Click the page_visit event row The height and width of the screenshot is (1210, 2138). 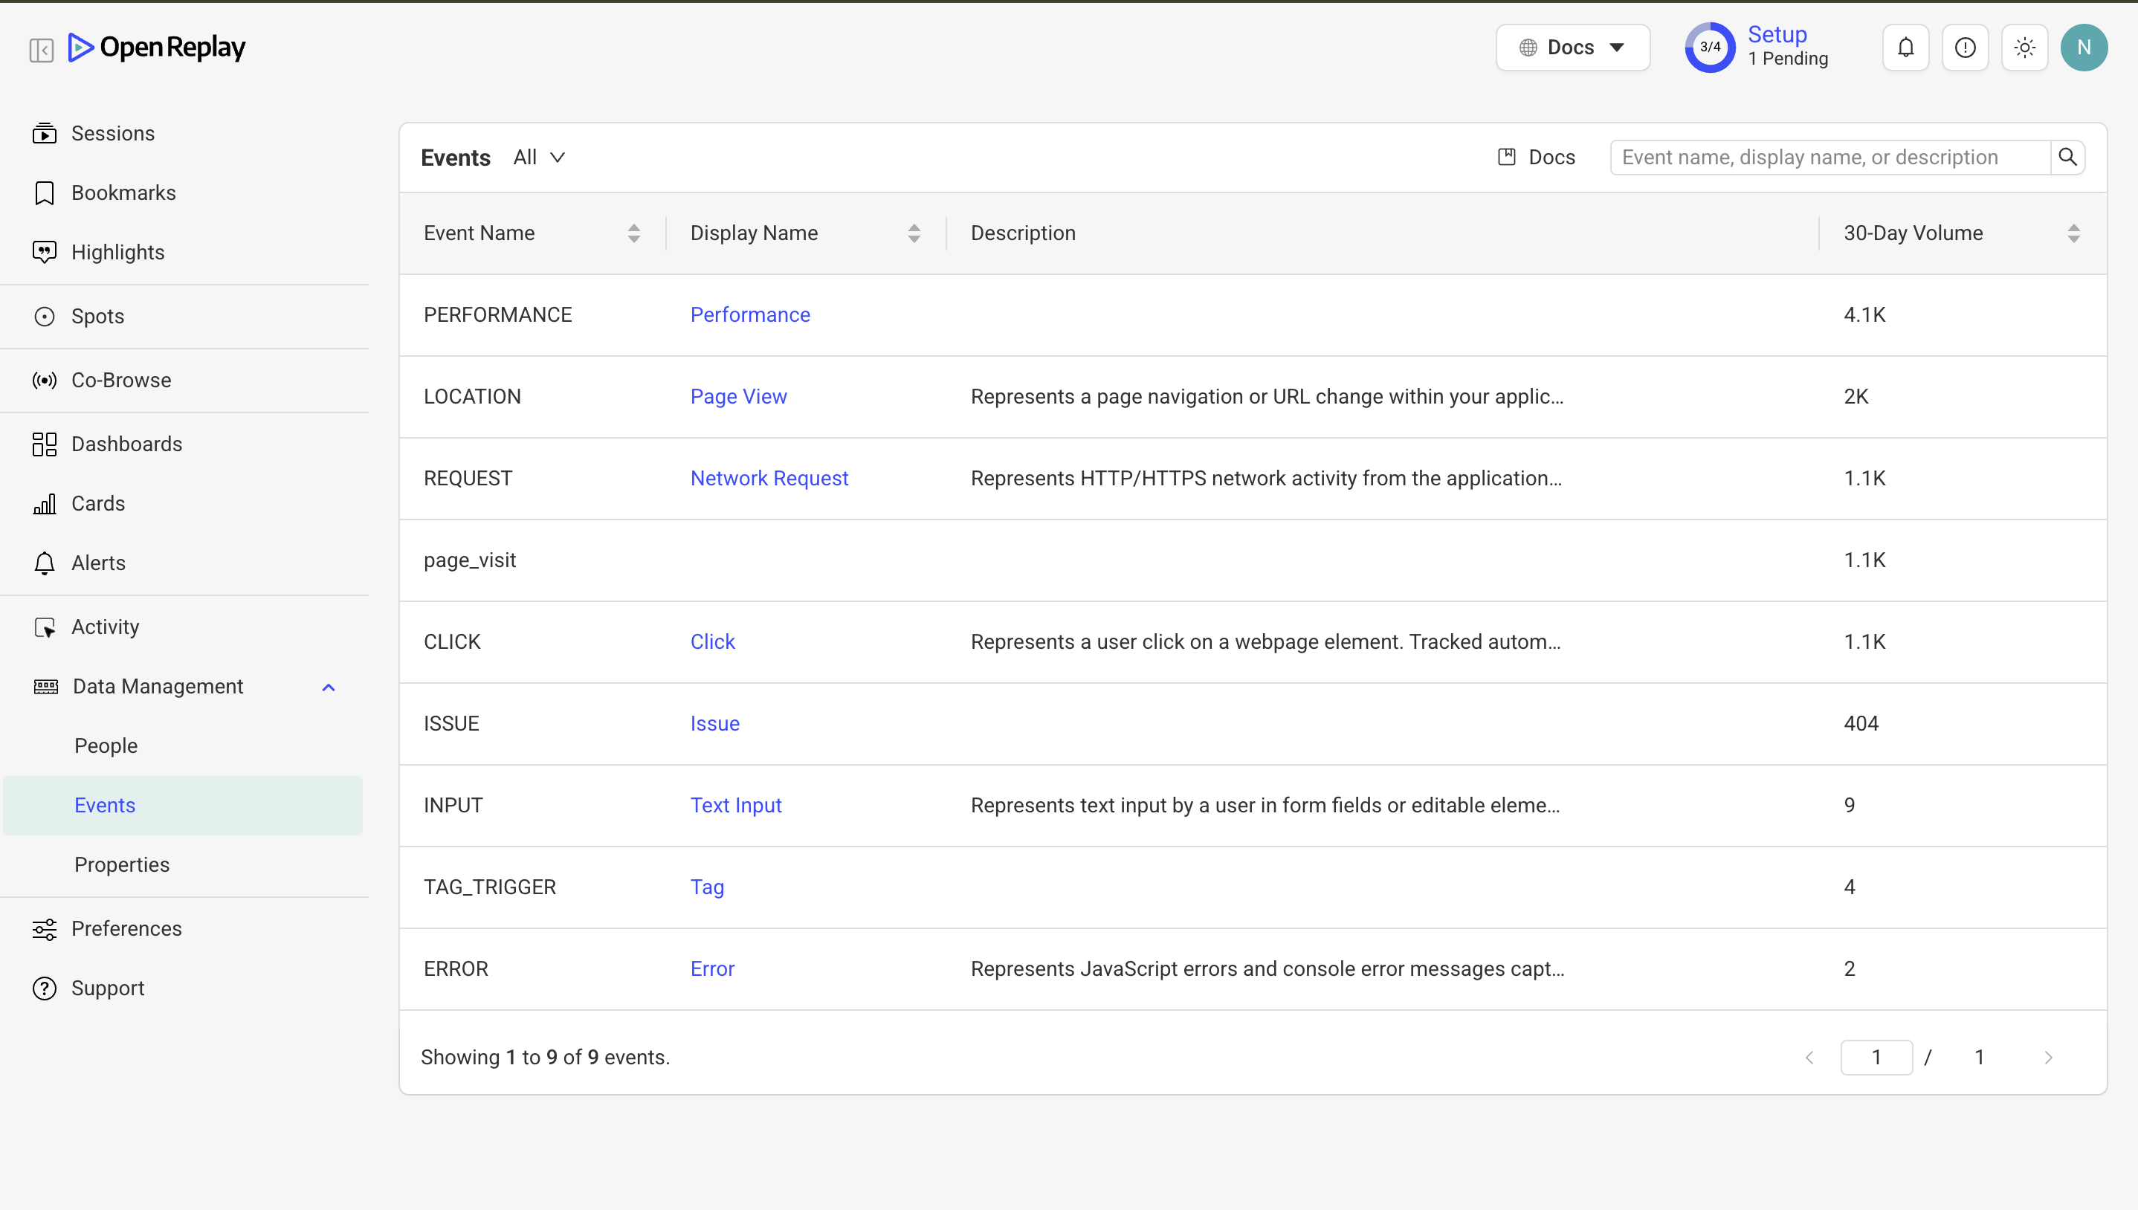click(1253, 560)
